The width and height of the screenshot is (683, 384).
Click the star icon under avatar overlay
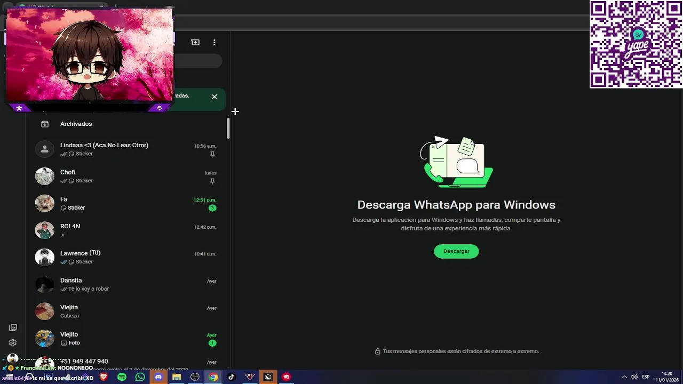(x=19, y=108)
